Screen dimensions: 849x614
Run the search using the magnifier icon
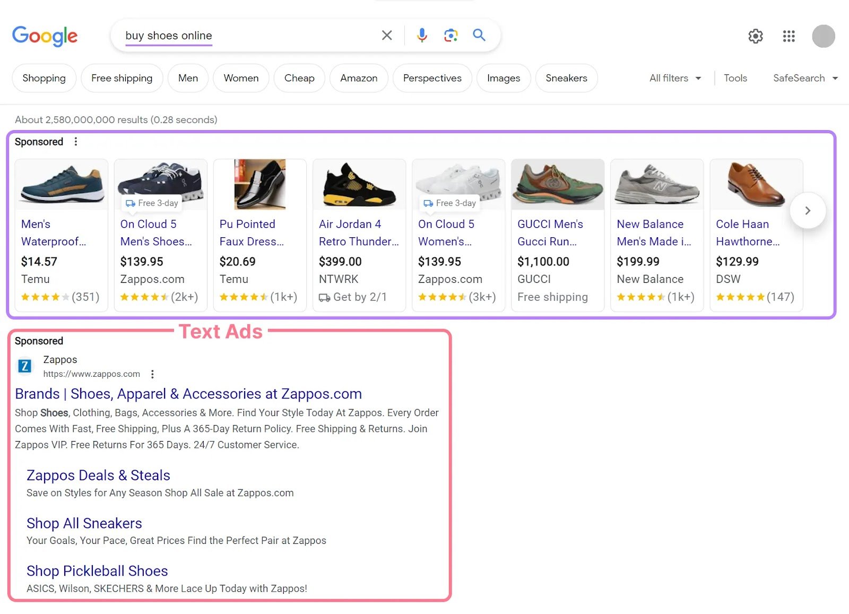tap(479, 35)
